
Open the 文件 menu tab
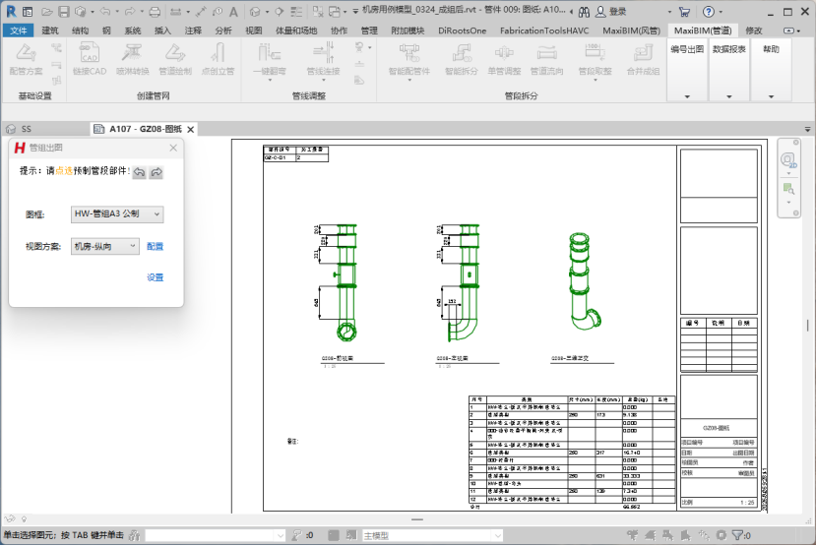(19, 30)
